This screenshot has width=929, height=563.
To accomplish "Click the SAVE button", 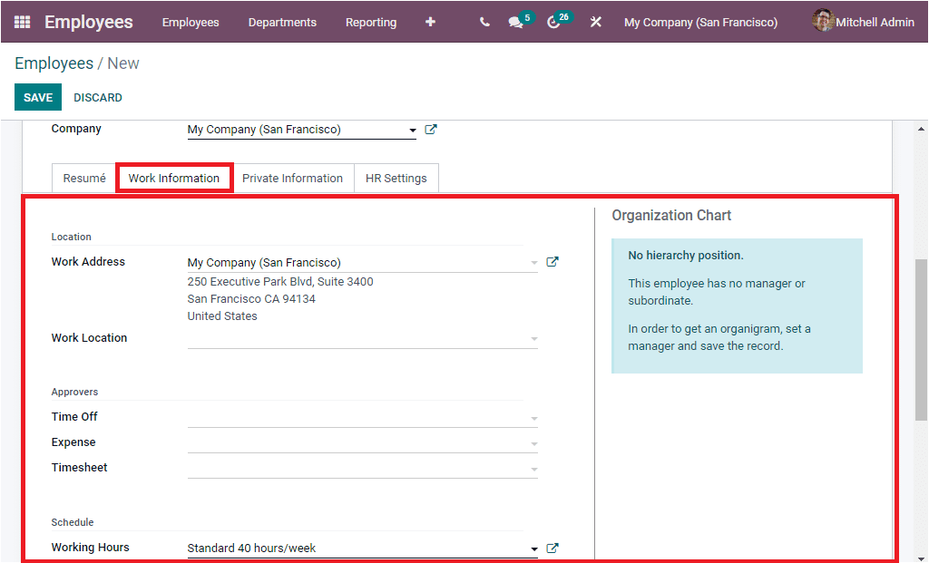I will pos(37,97).
